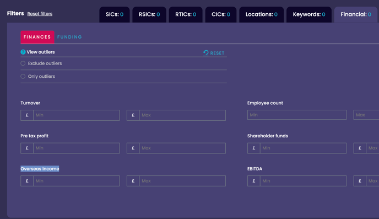Select the Only outliers radio button

[x=23, y=77]
